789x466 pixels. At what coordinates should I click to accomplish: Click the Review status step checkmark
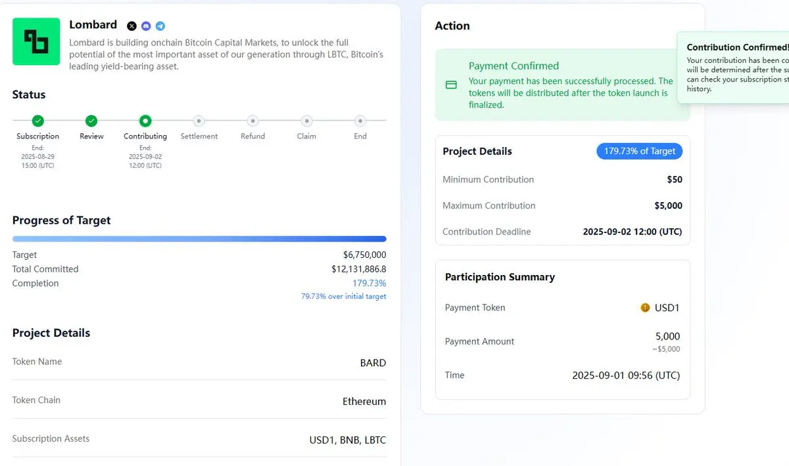tap(91, 121)
